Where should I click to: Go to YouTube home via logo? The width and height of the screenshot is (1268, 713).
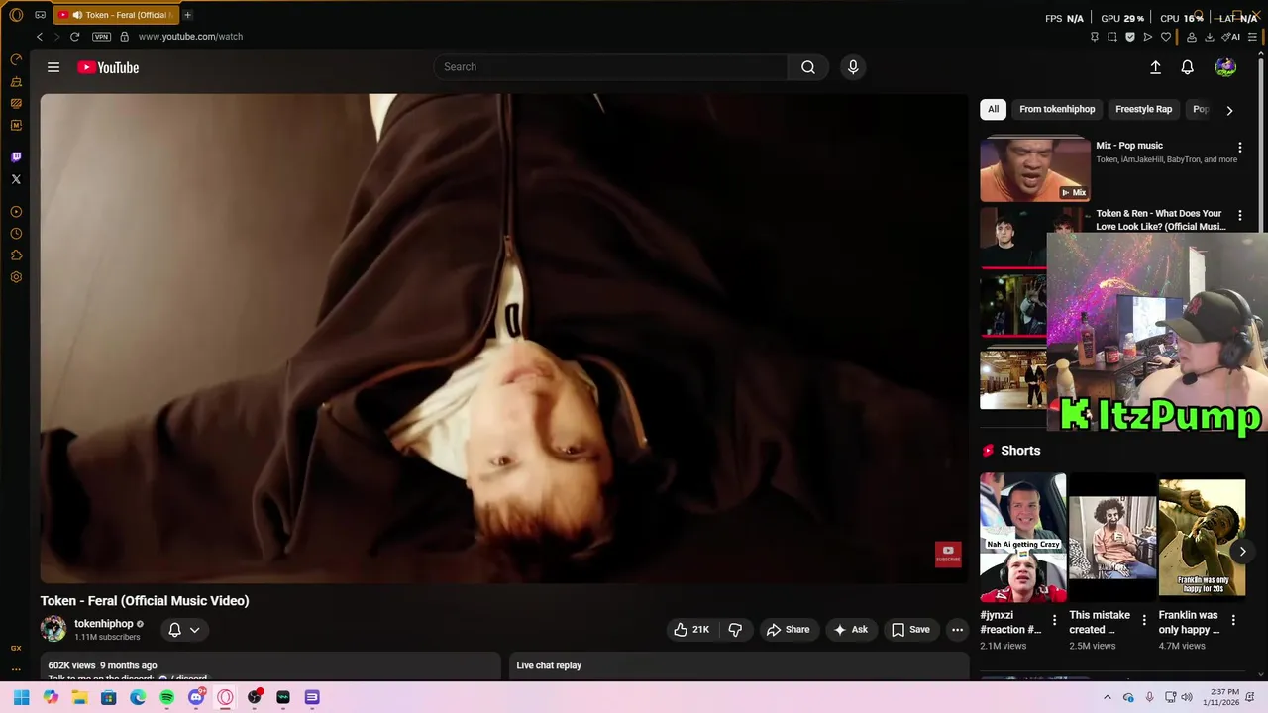tap(108, 67)
